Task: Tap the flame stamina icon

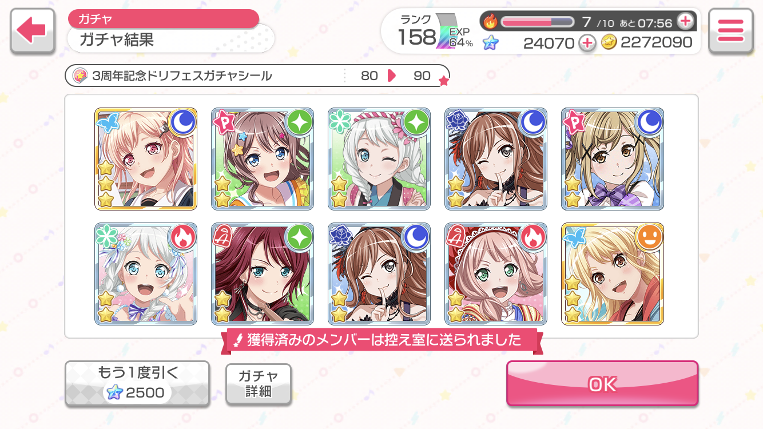Action: [x=490, y=22]
